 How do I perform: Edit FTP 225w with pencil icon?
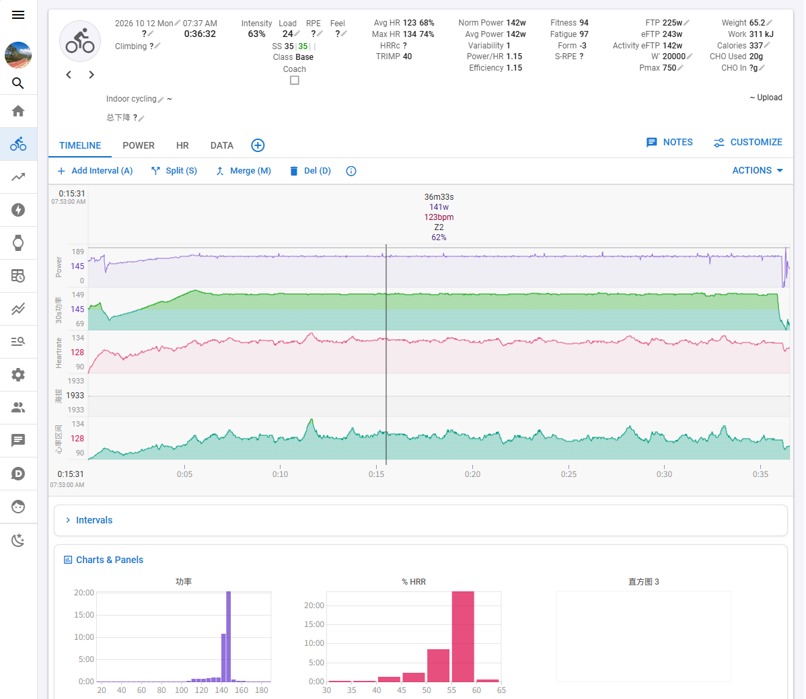tap(687, 23)
